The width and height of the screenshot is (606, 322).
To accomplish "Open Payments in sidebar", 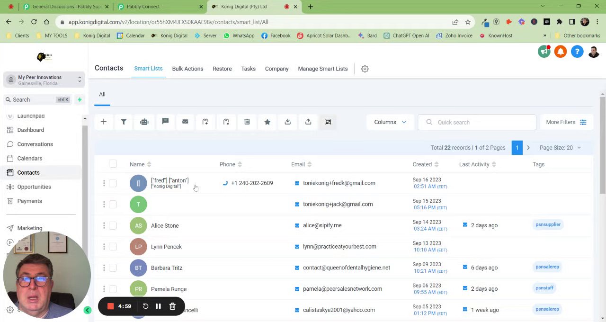I will click(x=29, y=201).
